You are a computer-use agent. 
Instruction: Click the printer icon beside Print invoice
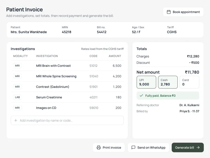coord(99,147)
